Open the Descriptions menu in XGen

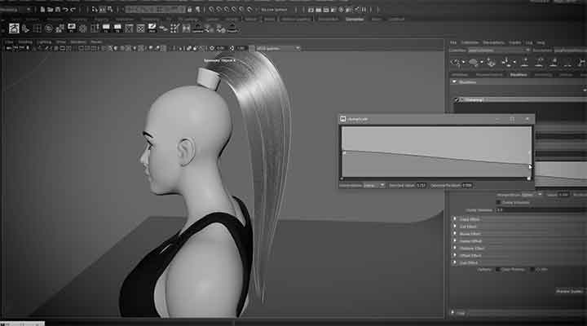pos(493,42)
